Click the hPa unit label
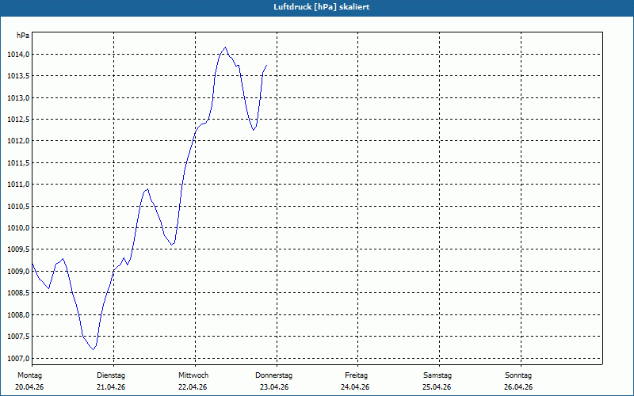This screenshot has width=634, height=396. coord(23,36)
